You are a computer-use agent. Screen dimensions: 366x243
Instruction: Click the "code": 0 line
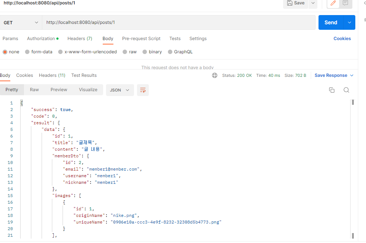(x=44, y=116)
